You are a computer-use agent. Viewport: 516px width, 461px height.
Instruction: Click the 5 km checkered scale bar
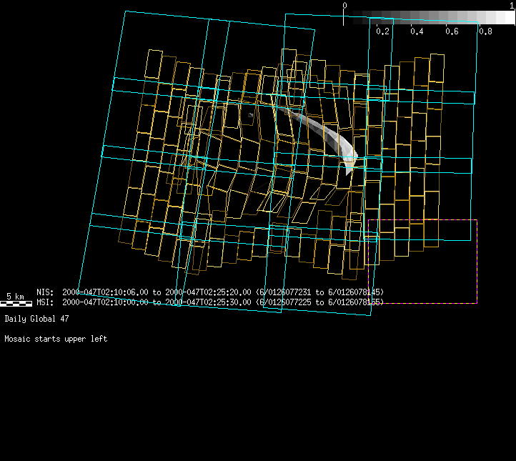tap(16, 303)
